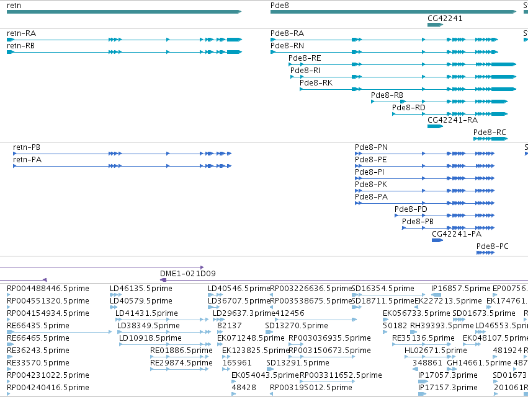Select EST RP003036935.5prime
Screen dimensions: 528x397
329,338
